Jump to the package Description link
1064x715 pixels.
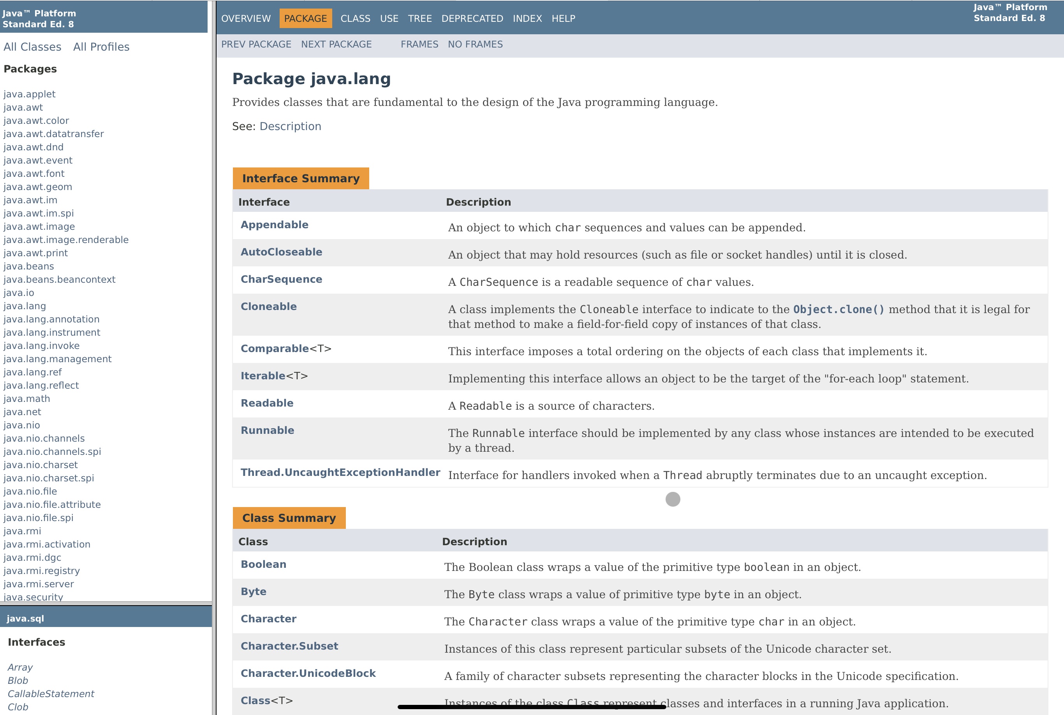290,126
